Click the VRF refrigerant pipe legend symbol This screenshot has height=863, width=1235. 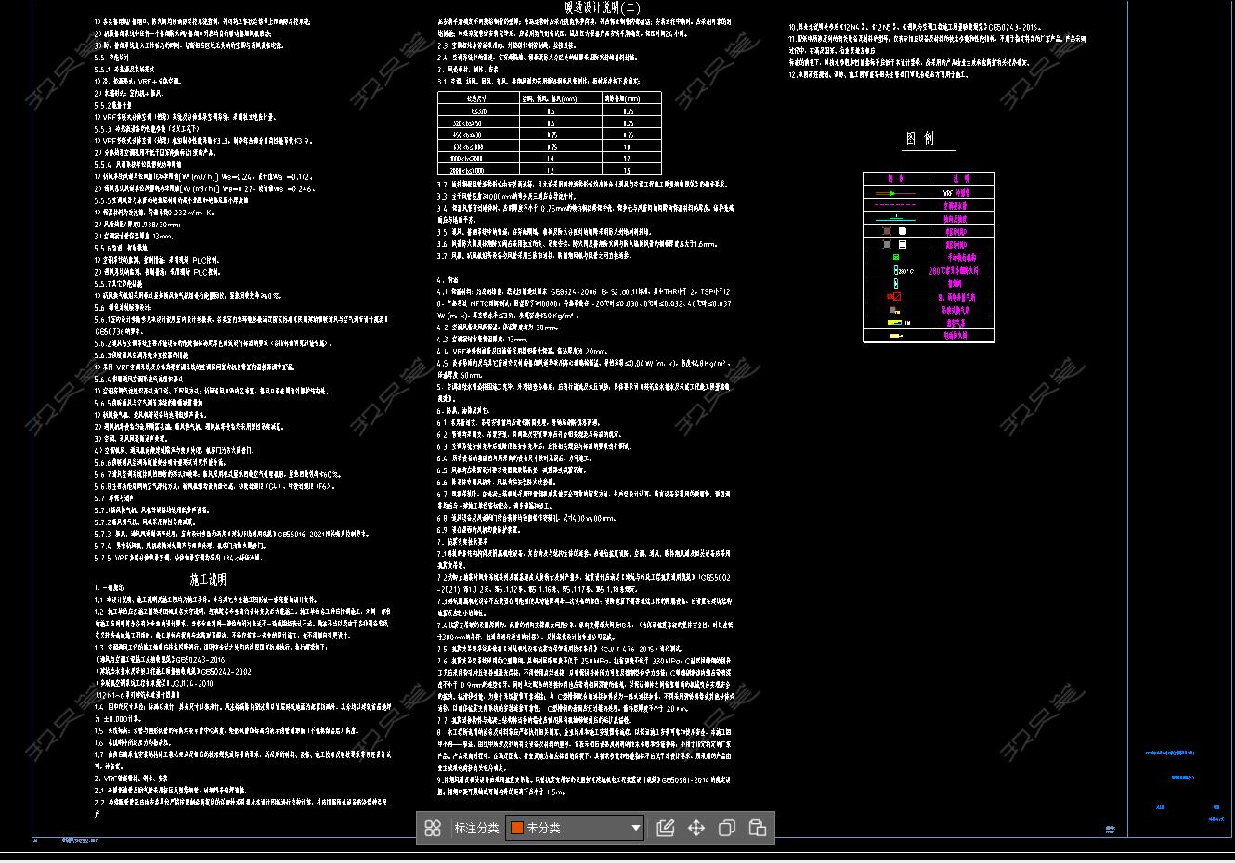[896, 193]
